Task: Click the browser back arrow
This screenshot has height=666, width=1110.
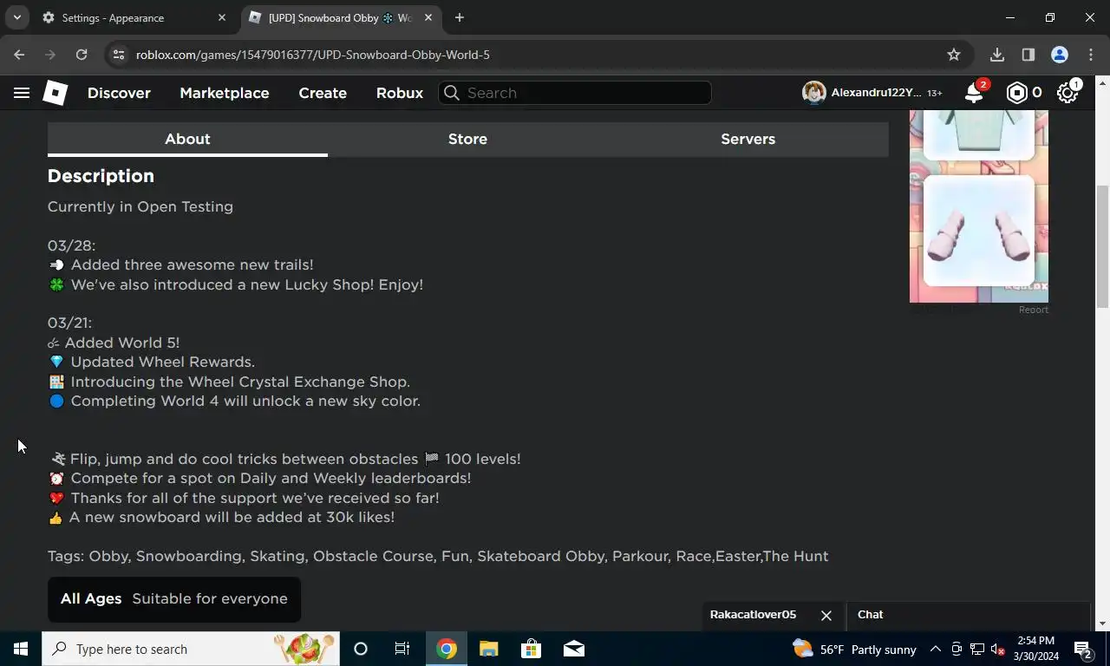Action: 19,55
